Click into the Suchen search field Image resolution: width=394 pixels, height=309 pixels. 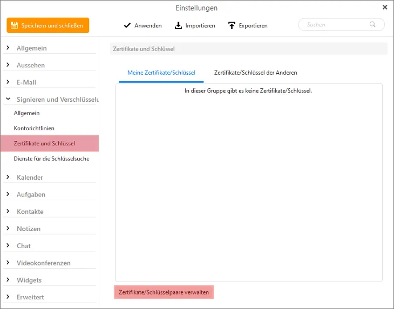[x=335, y=25]
